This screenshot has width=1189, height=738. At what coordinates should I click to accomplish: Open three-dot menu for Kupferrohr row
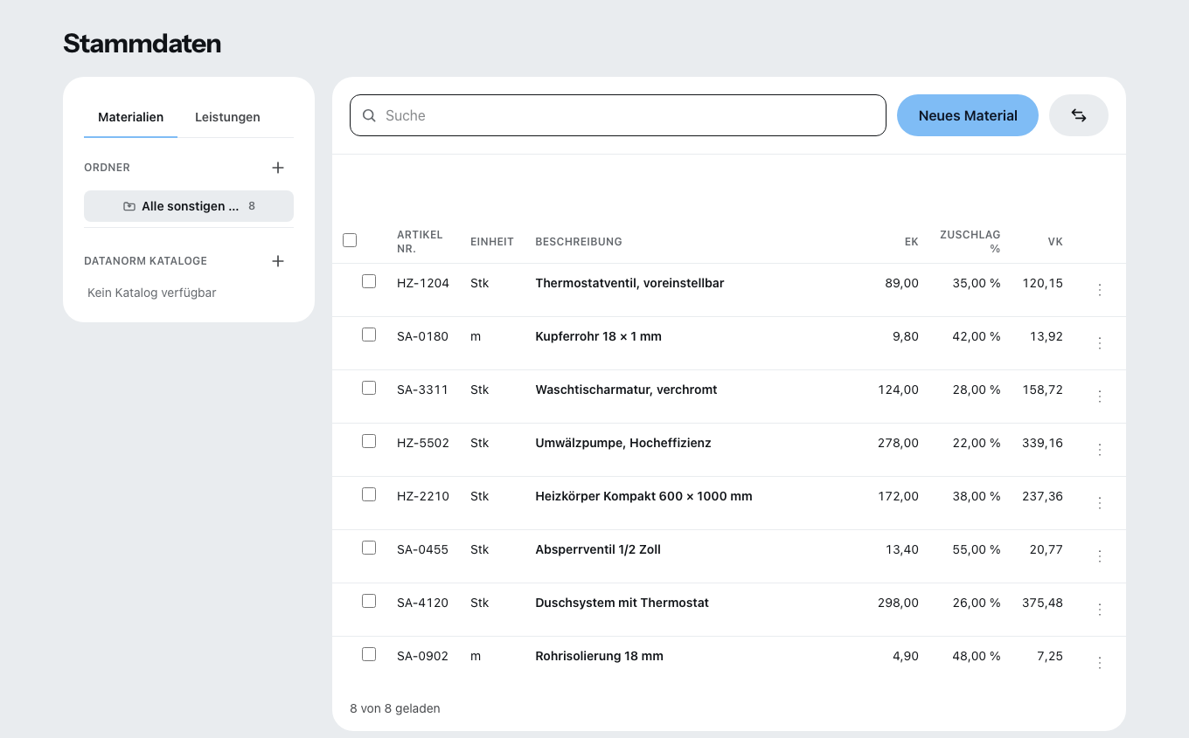click(x=1100, y=343)
